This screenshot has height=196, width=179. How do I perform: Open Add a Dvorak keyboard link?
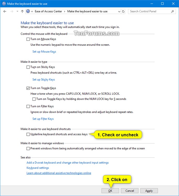(x=68, y=163)
